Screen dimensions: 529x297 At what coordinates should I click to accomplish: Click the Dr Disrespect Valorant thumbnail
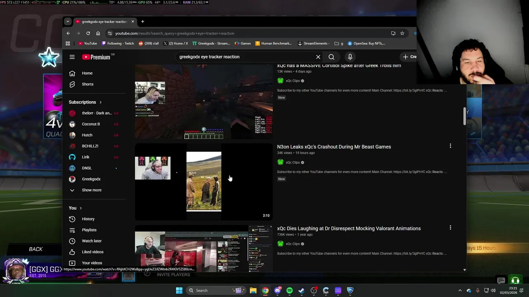tap(204, 248)
